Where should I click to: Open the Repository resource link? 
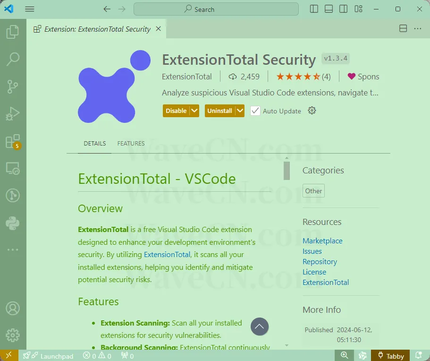coord(320,262)
